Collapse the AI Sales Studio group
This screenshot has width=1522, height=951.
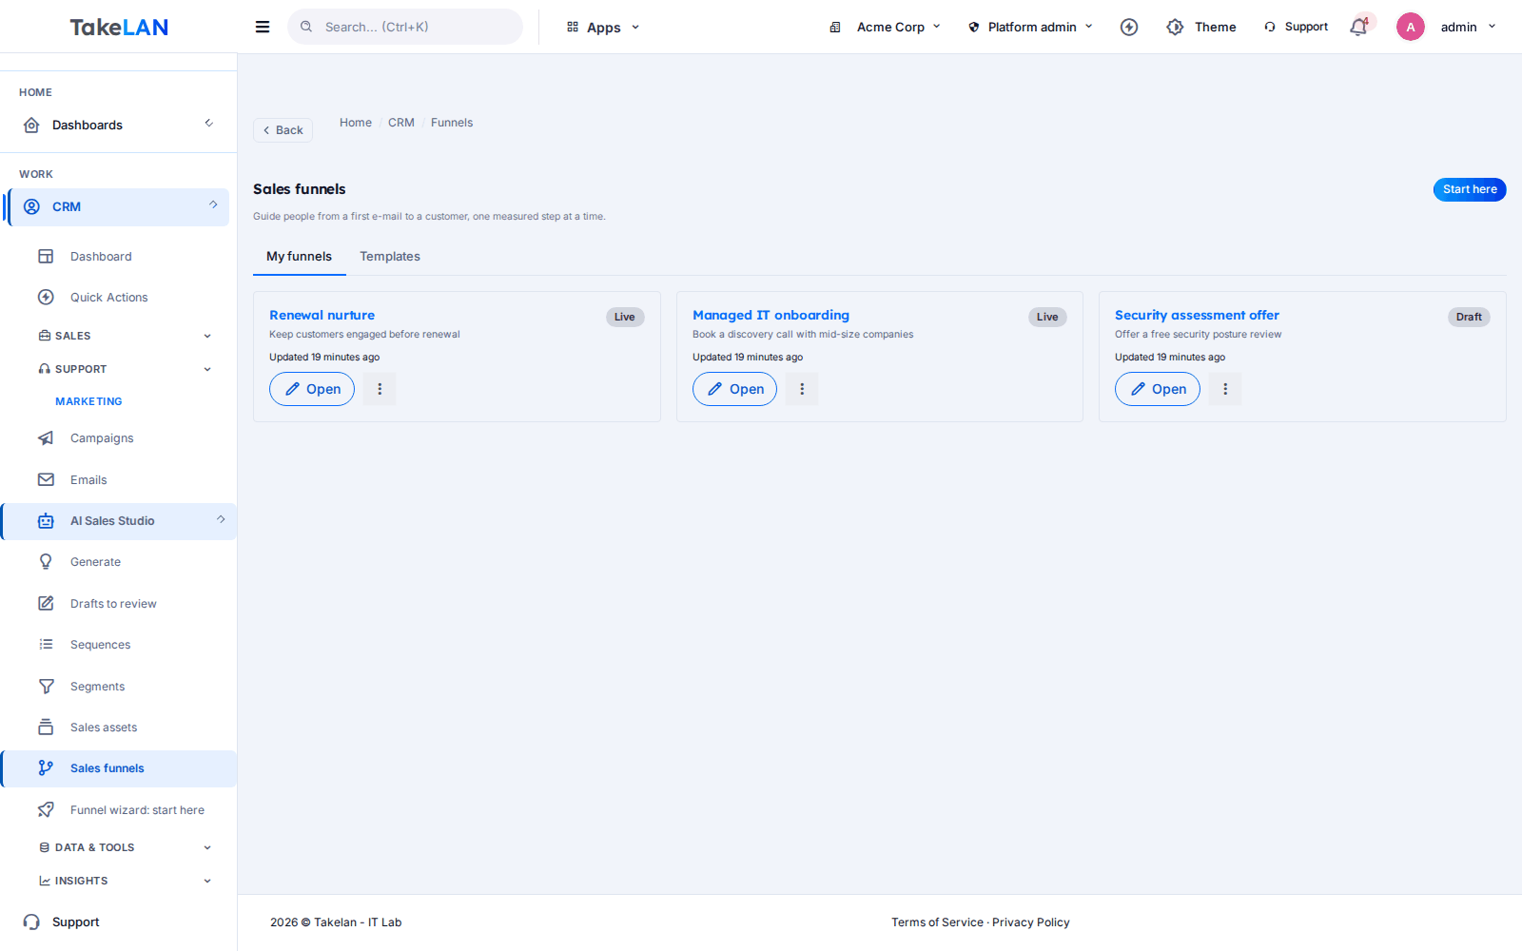click(x=119, y=521)
